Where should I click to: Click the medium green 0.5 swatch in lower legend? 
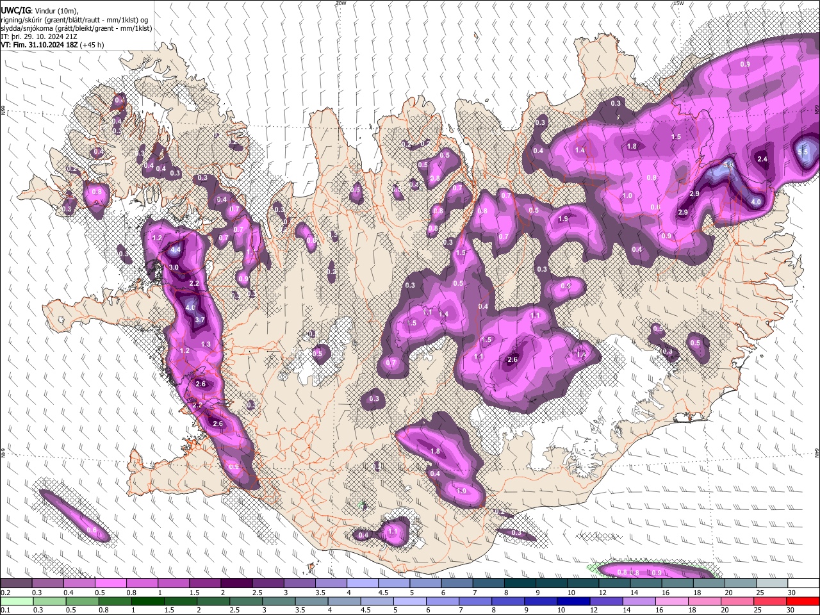click(x=82, y=602)
